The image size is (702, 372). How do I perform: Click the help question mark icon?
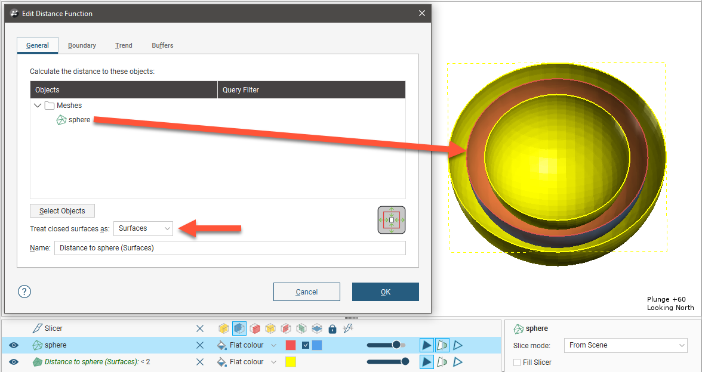[24, 292]
